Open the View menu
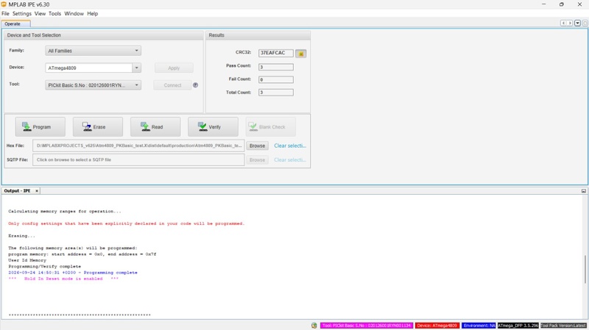 click(40, 13)
